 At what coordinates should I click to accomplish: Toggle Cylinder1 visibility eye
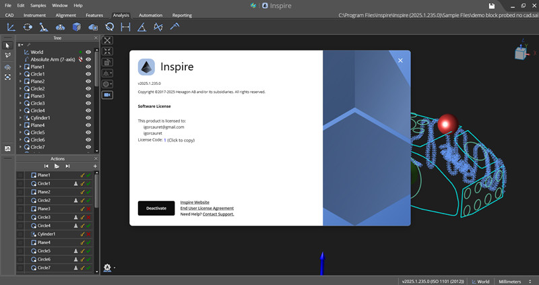pyautogui.click(x=88, y=118)
